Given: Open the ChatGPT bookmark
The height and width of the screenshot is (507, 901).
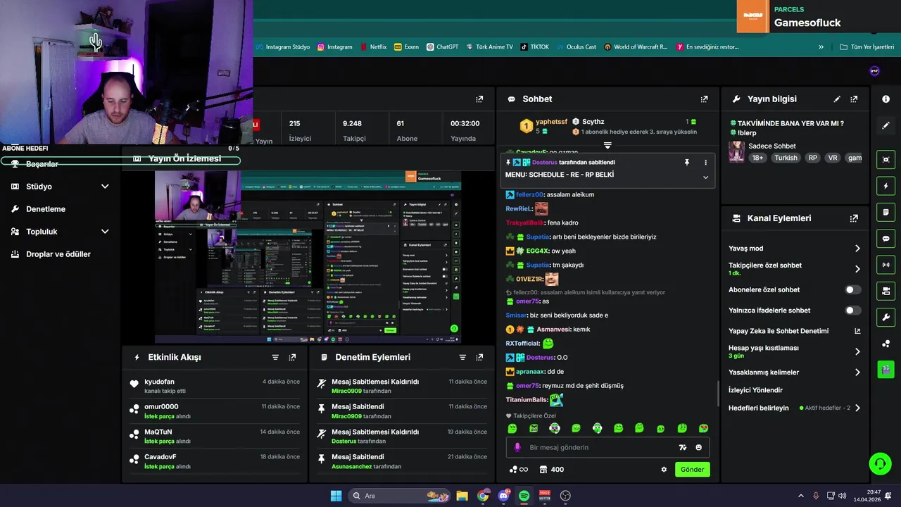Looking at the screenshot, I should click(x=442, y=47).
